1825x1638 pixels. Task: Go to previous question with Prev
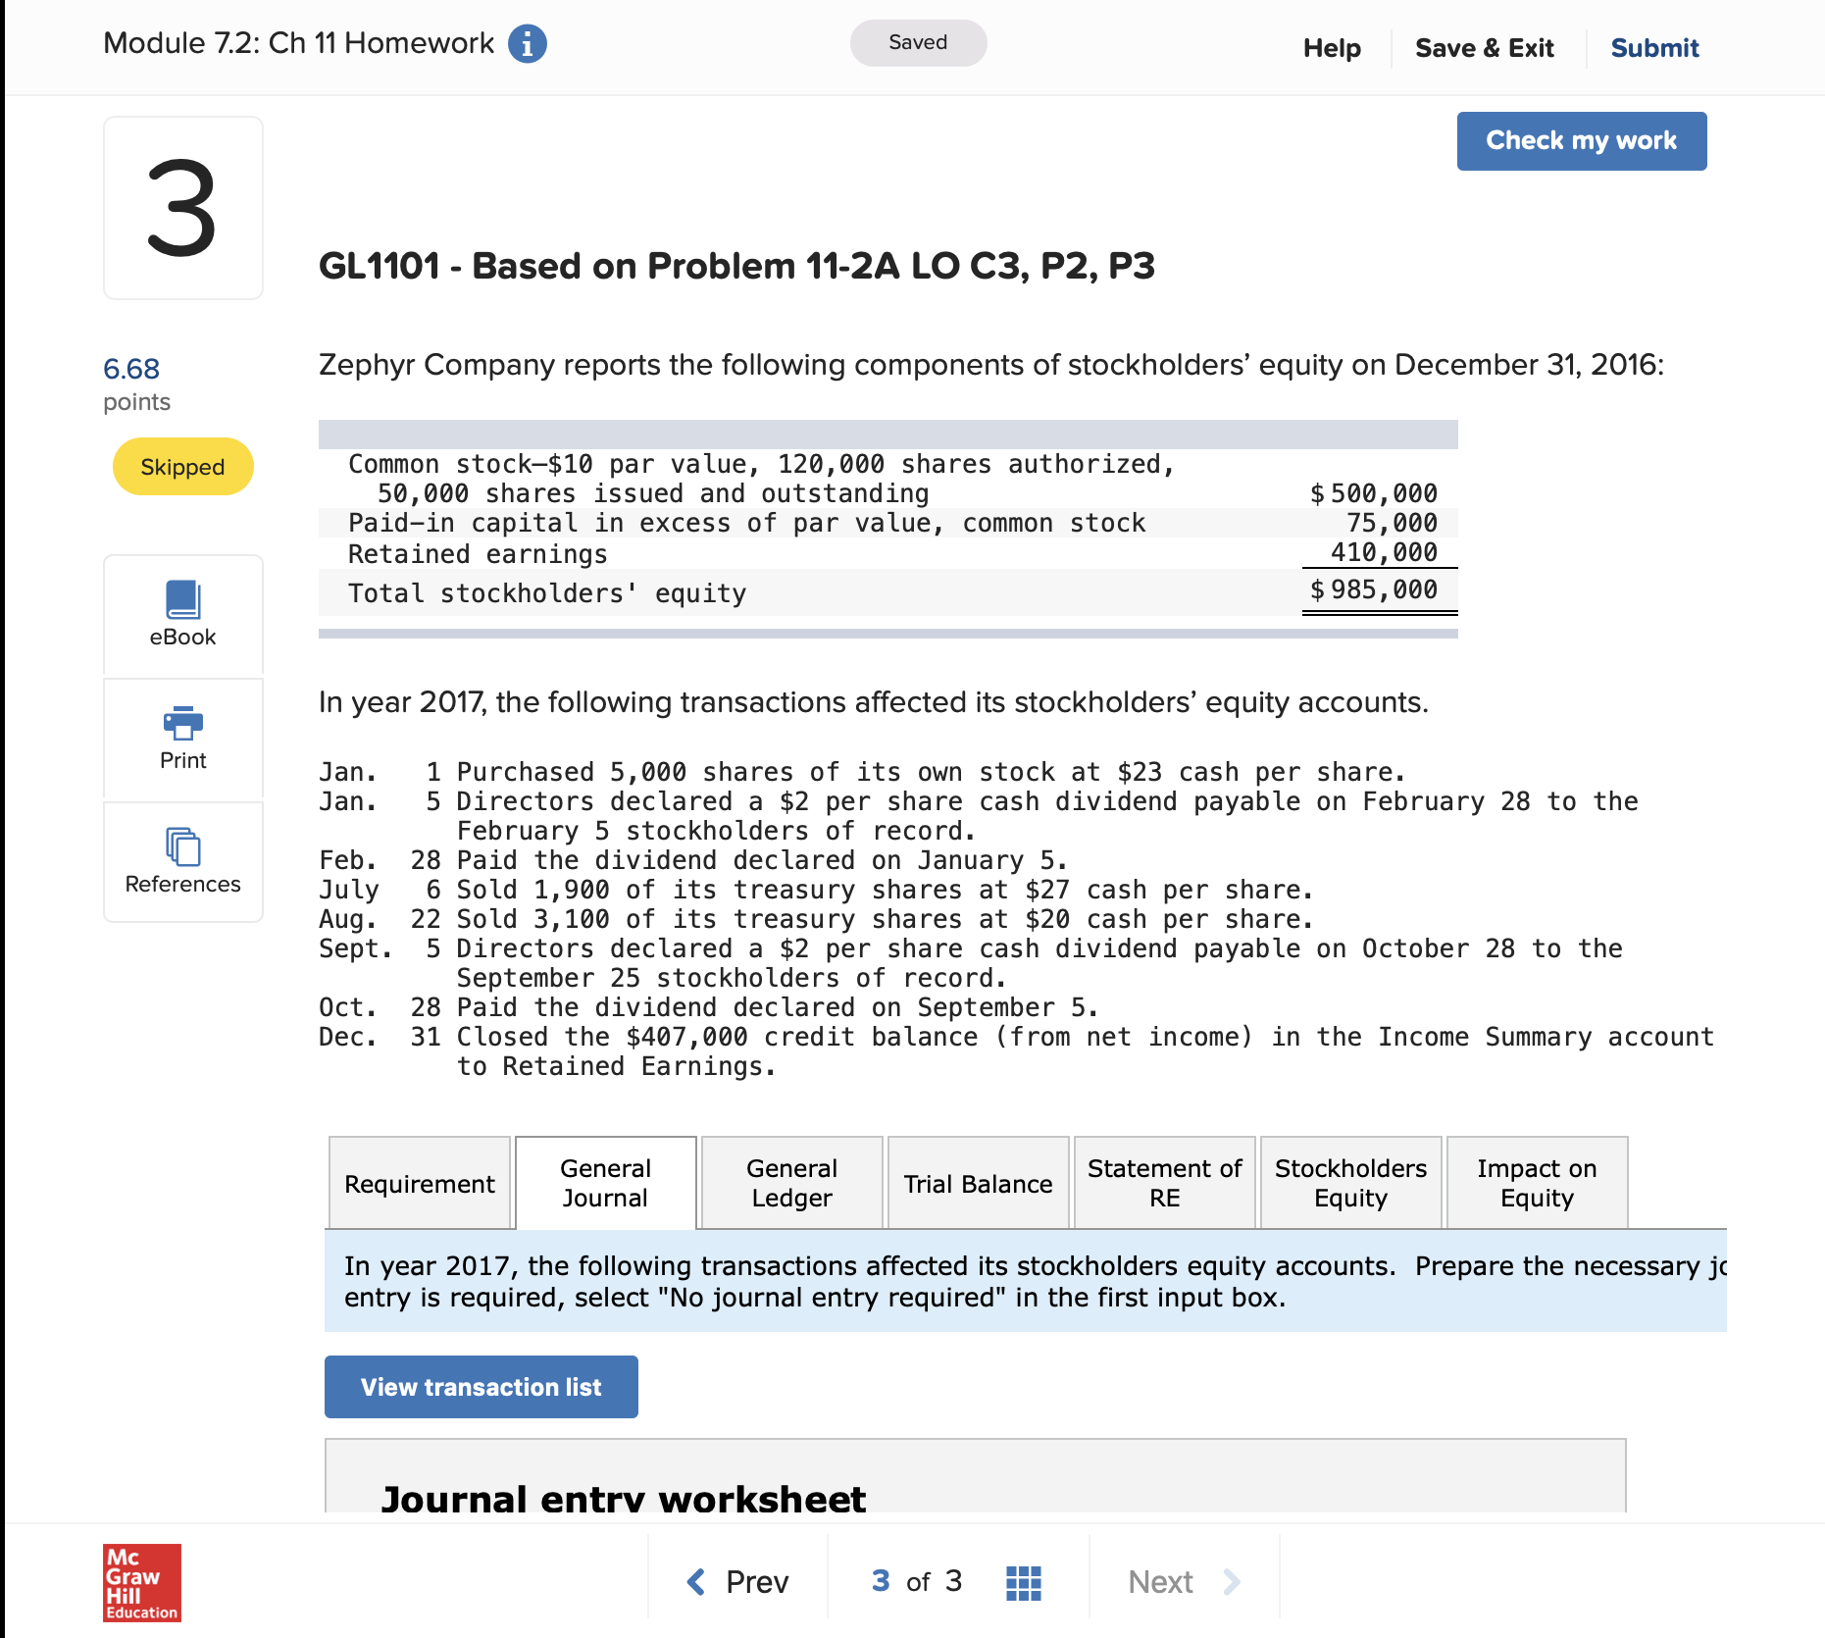[737, 1582]
